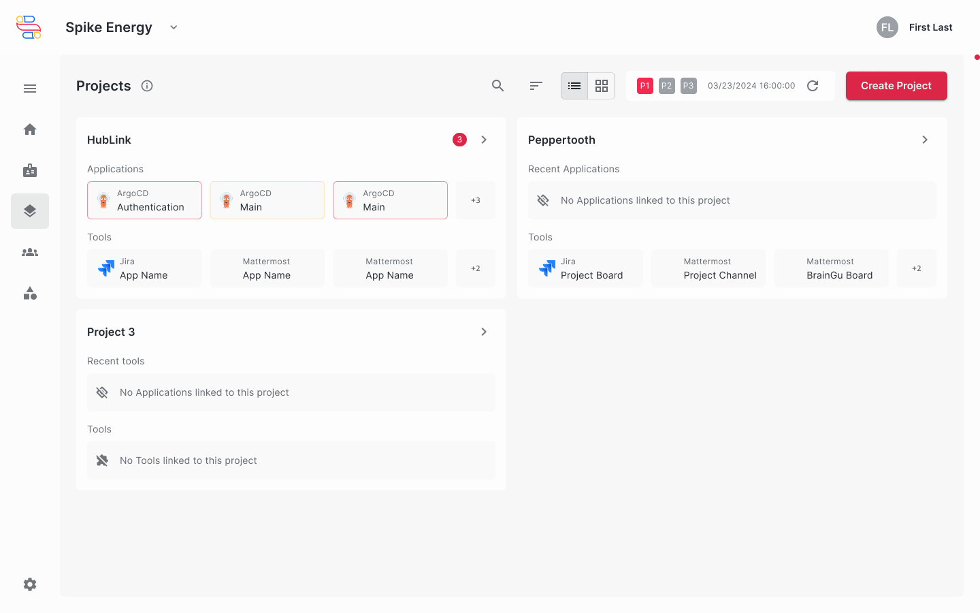Click the search magnifier icon
This screenshot has height=613, width=980.
(498, 86)
